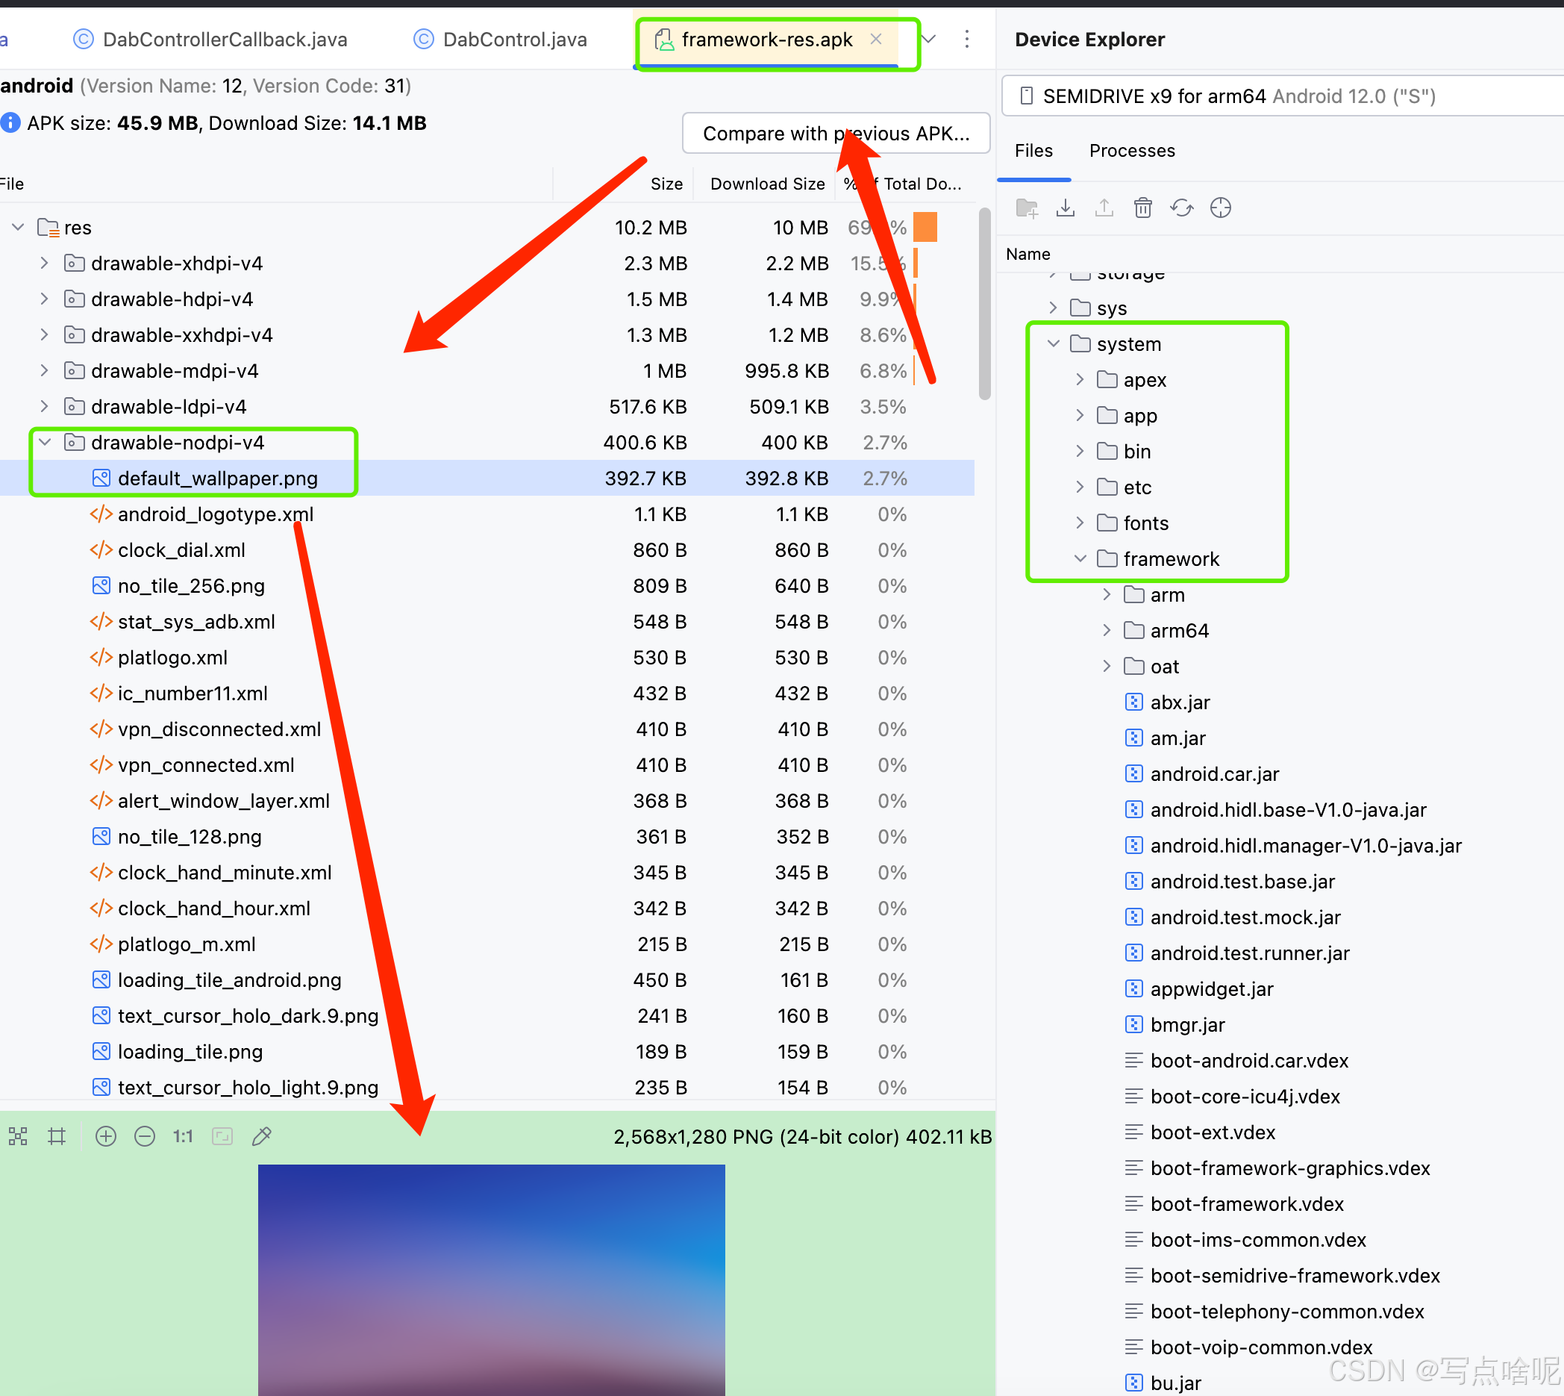Toggle the grid display icon in image toolbar
Viewport: 1564px width, 1396px height.
[x=57, y=1136]
